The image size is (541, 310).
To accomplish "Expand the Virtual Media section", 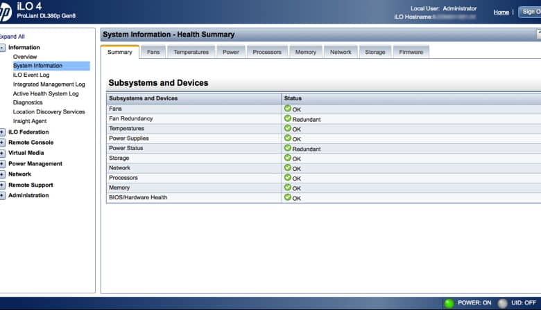I will tap(2, 153).
